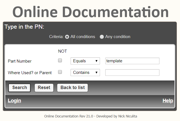Click the Criteria label text

pos(56,37)
